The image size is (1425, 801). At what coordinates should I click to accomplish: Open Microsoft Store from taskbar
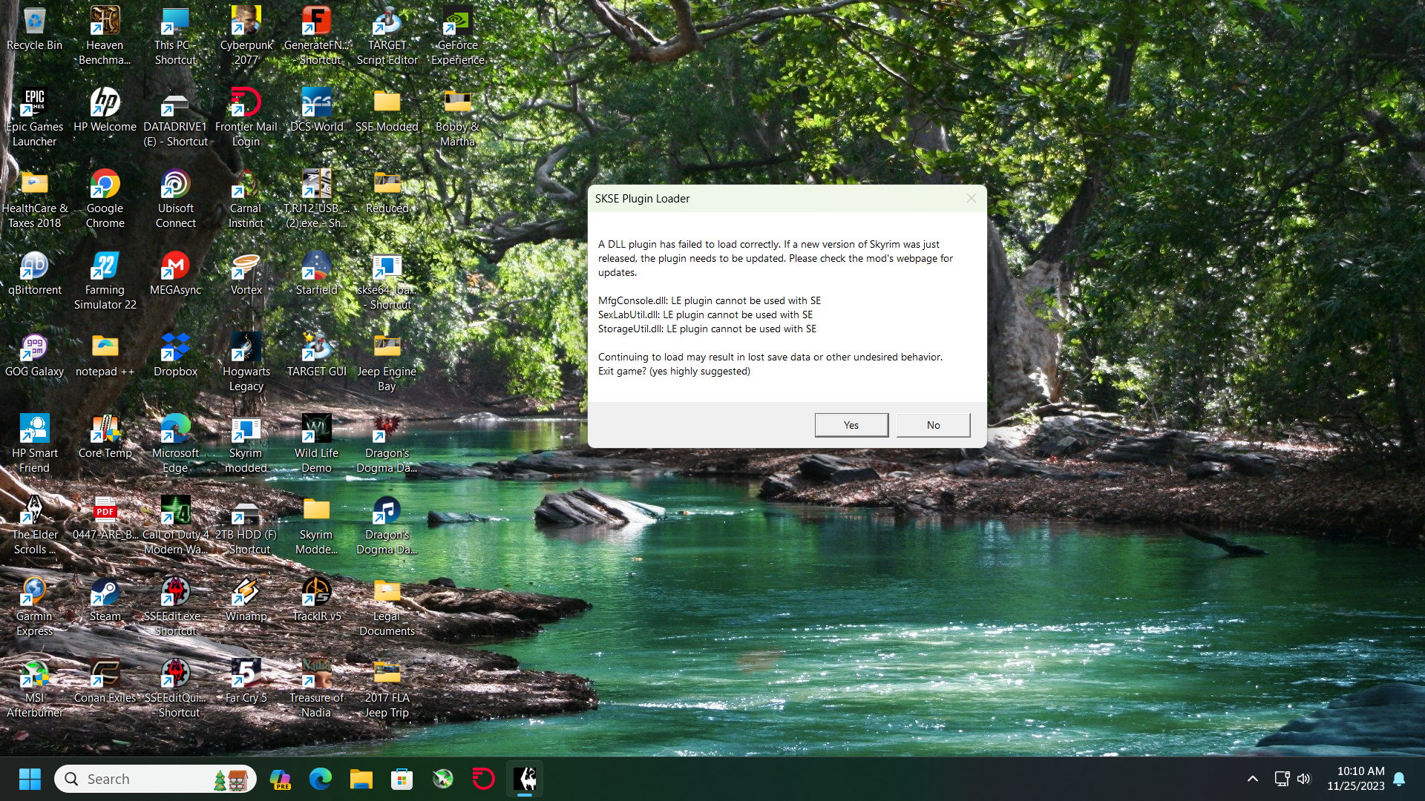click(x=402, y=779)
